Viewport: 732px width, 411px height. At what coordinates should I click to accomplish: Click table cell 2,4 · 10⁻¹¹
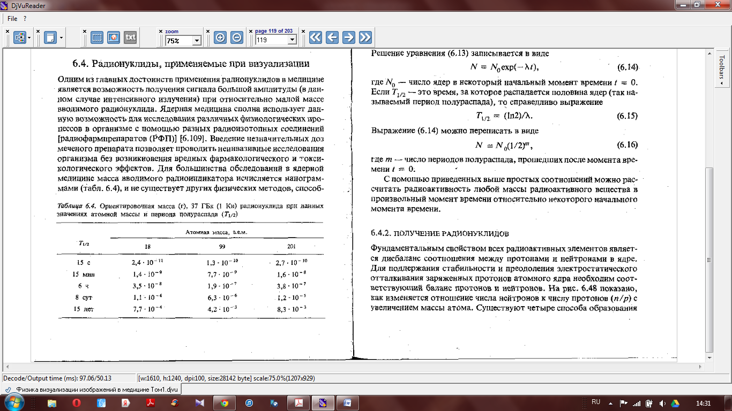click(x=148, y=262)
